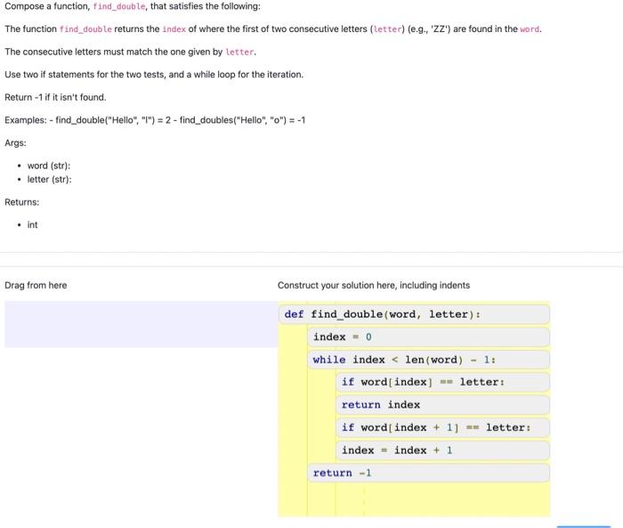
Task: Select the 'if word[index + 1] == letter:' block
Action: (x=442, y=427)
